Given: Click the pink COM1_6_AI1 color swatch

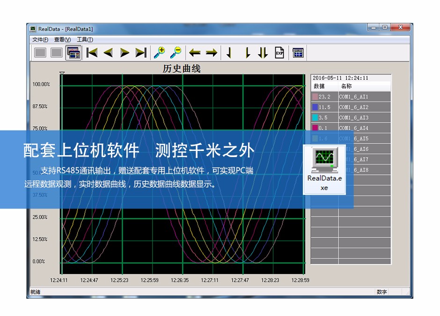Looking at the screenshot, I should point(315,97).
